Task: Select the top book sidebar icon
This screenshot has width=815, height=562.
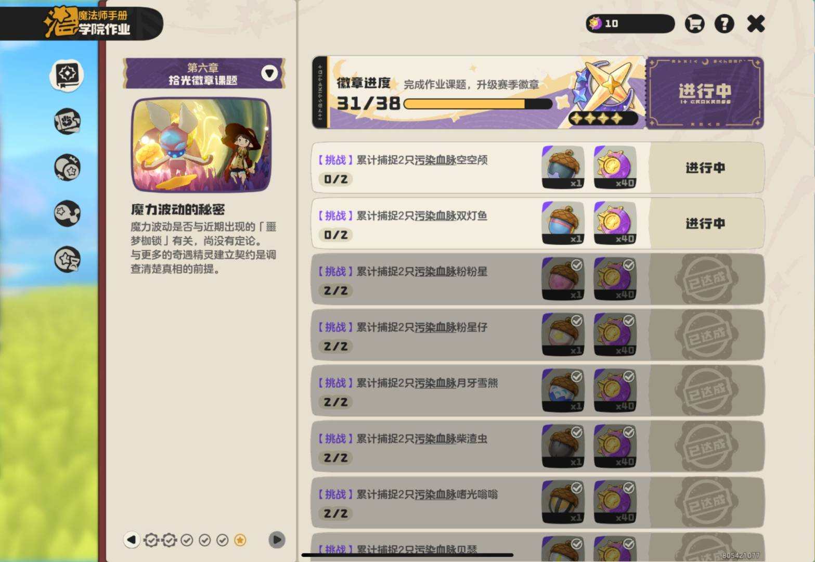Action: tap(67, 74)
